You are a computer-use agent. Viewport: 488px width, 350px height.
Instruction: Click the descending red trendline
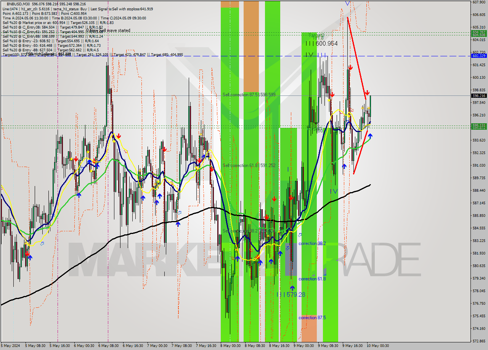coord(357,58)
